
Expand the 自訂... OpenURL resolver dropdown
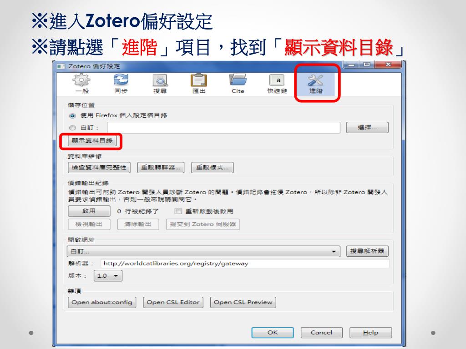coord(203,251)
